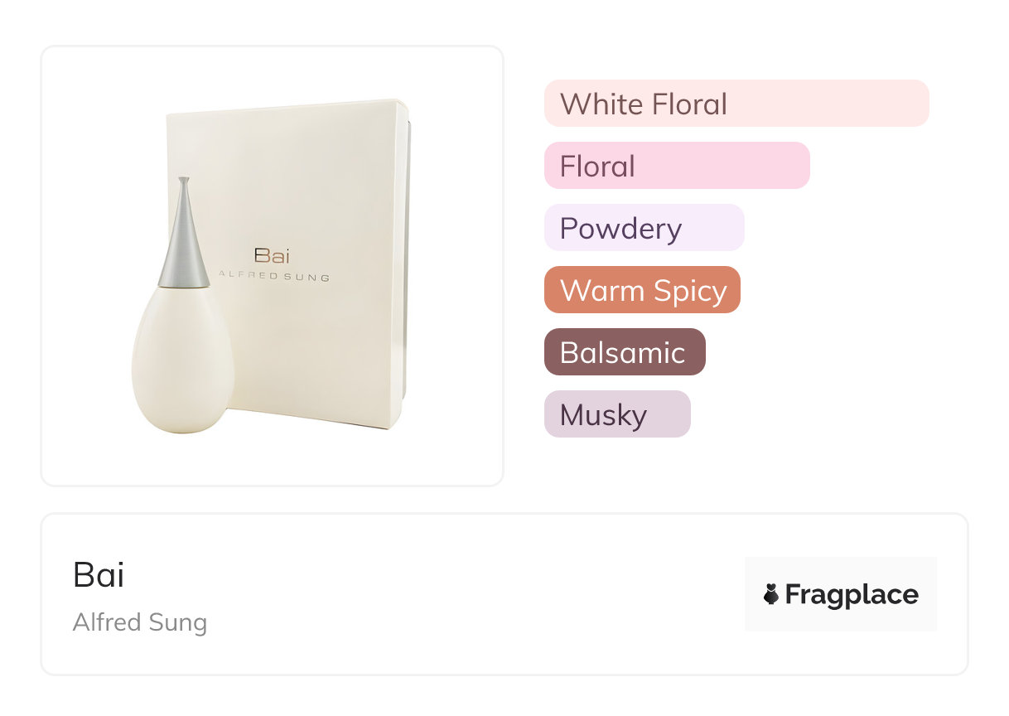Select the pink Floral accord bar
The image size is (1009, 716).
676,166
